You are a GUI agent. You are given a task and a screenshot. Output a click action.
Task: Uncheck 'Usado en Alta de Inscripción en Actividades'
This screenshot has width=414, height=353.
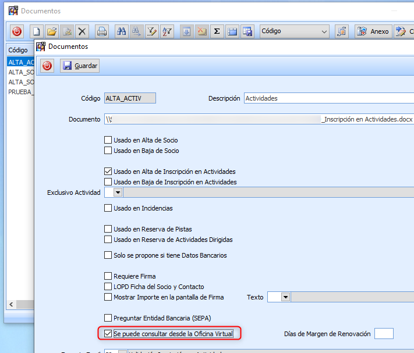(x=108, y=172)
